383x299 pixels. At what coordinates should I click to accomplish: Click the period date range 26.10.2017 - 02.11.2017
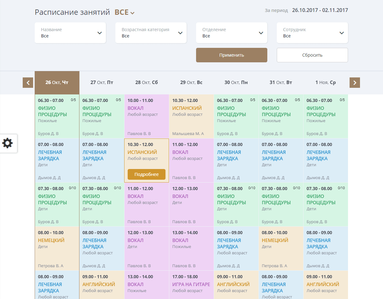tap(320, 10)
